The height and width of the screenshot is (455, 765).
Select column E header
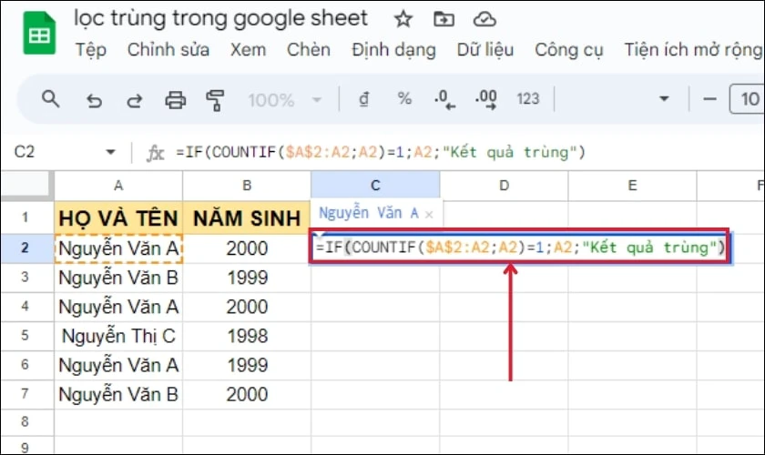pyautogui.click(x=632, y=186)
